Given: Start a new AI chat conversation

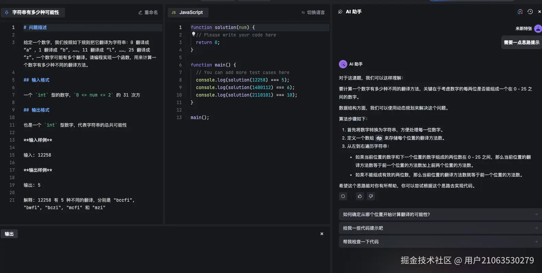Looking at the screenshot, I should (x=520, y=12).
